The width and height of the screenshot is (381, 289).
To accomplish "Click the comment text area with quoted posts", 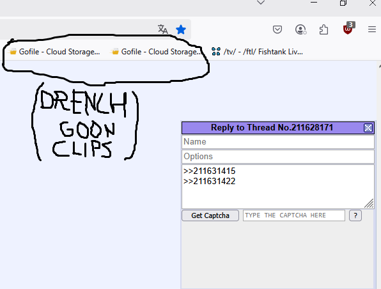I will coord(278,187).
